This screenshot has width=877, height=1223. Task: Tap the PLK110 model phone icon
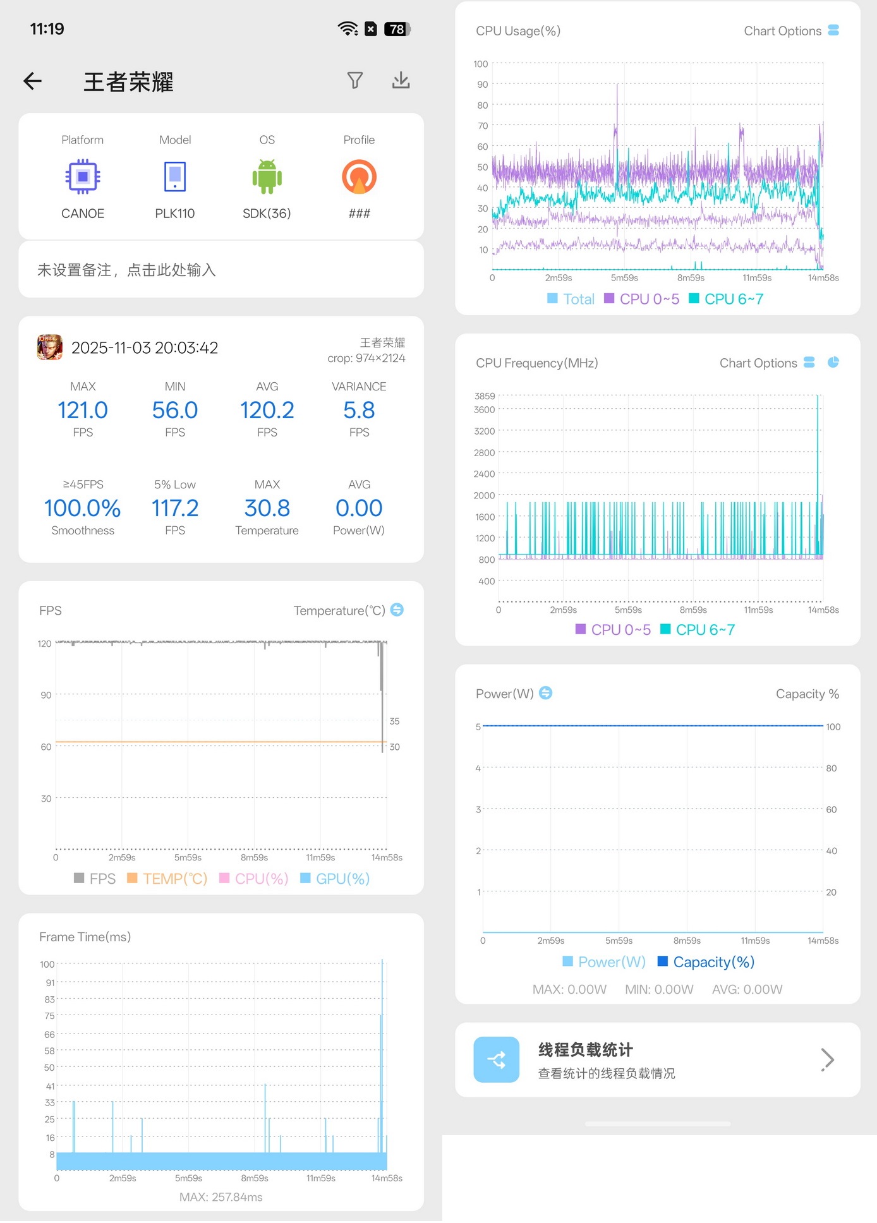point(175,177)
